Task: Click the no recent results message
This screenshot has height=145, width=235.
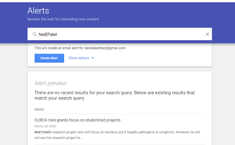Action: click(114, 95)
